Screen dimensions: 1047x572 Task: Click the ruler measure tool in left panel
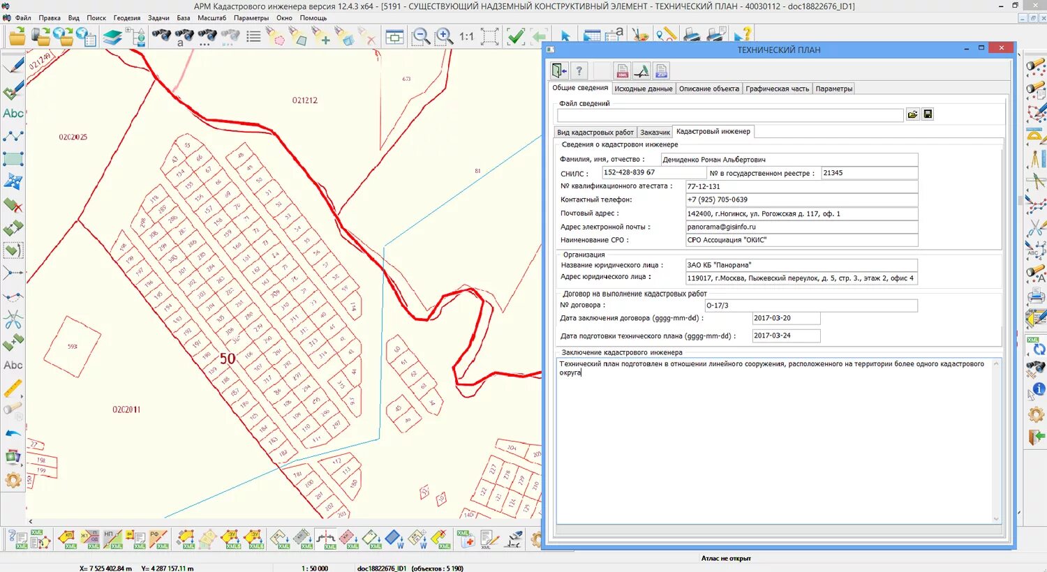(13, 388)
